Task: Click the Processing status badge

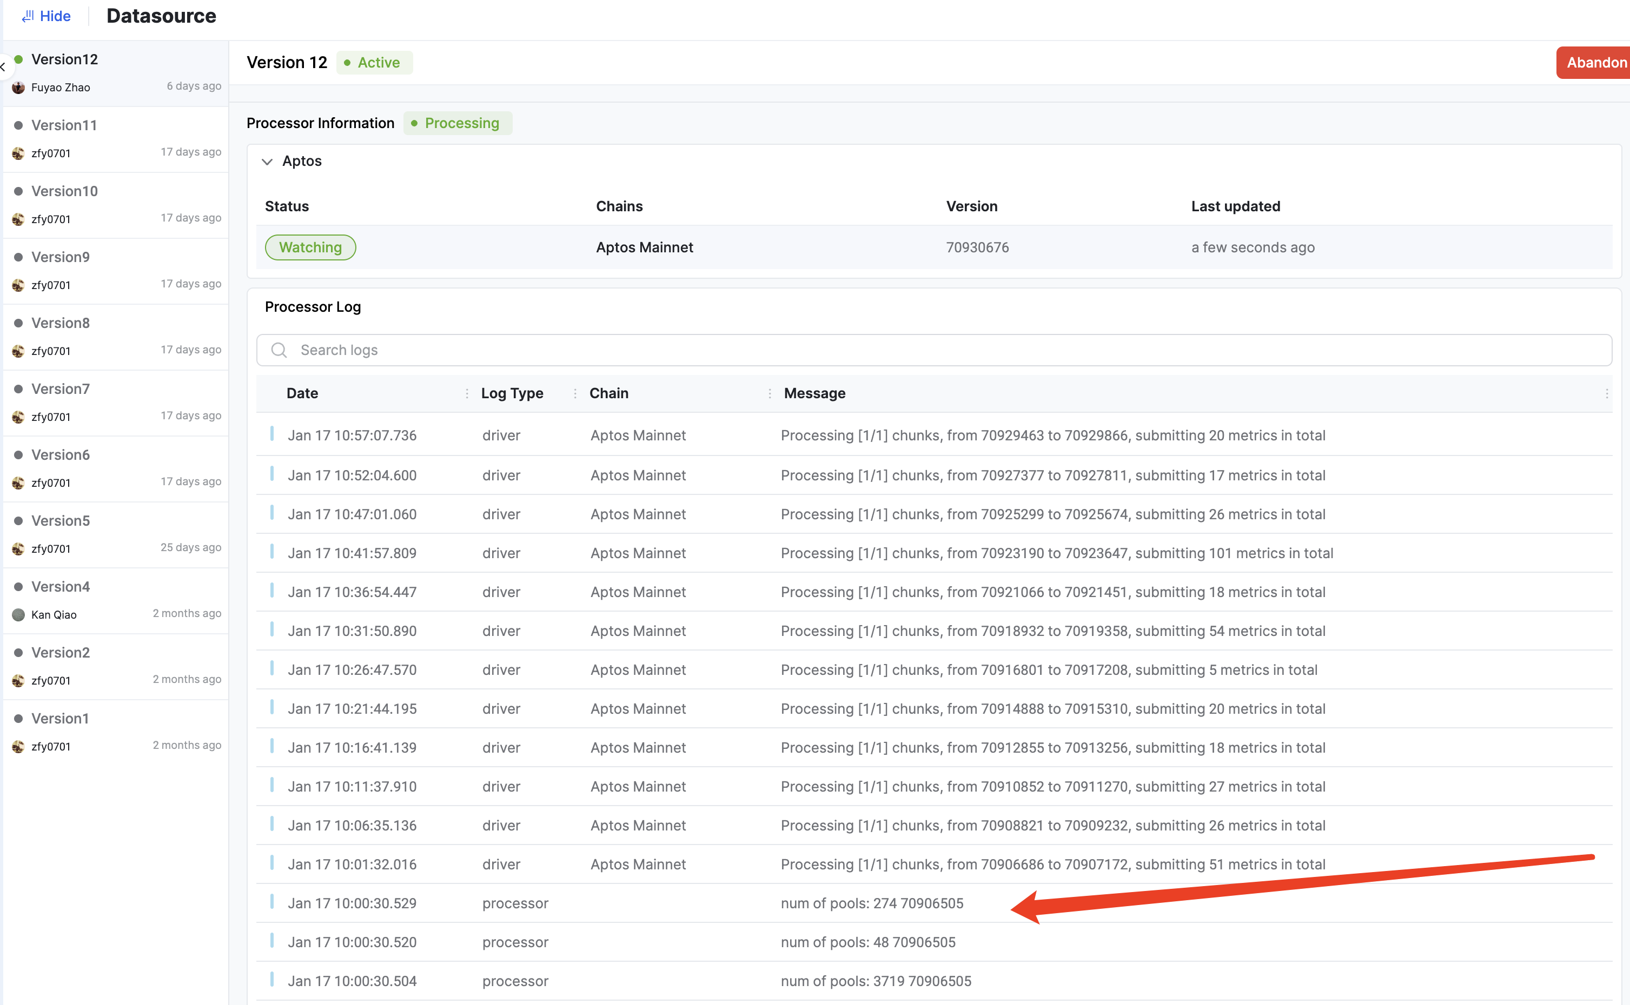Action: point(458,123)
